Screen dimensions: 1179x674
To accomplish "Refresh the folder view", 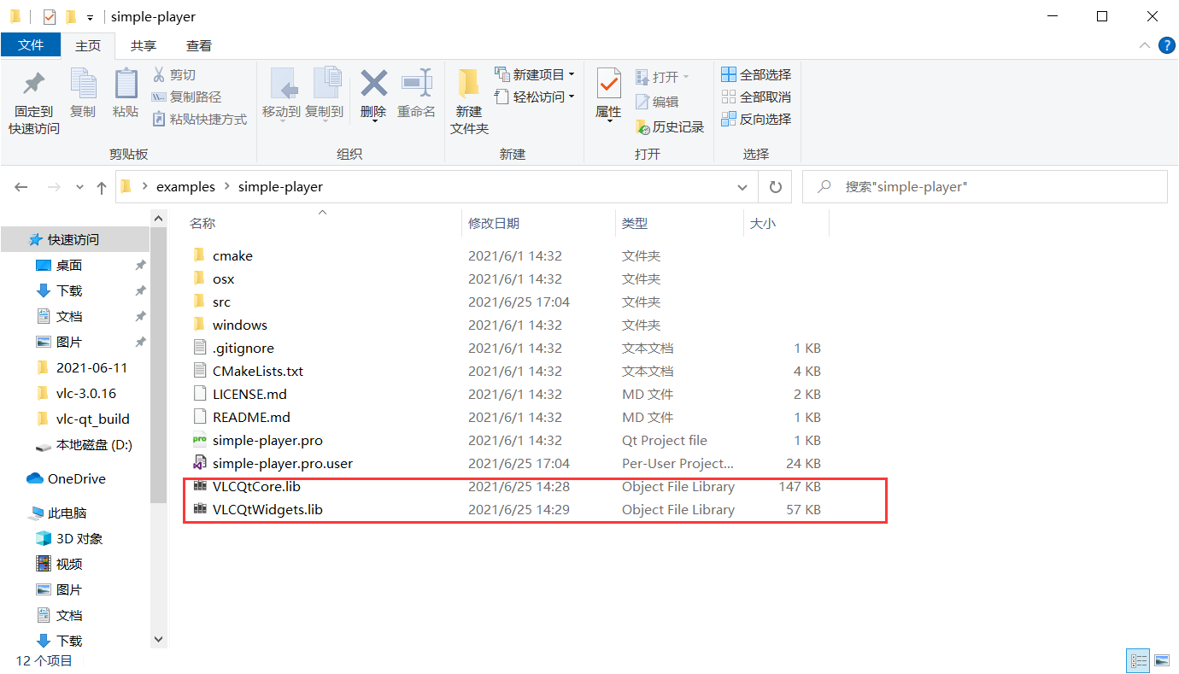I will pyautogui.click(x=775, y=186).
